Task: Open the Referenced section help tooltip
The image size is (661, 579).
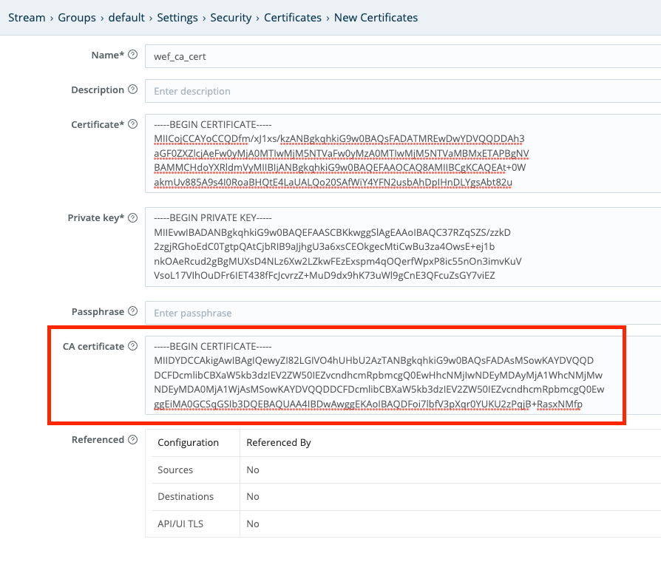Action: tap(132, 439)
